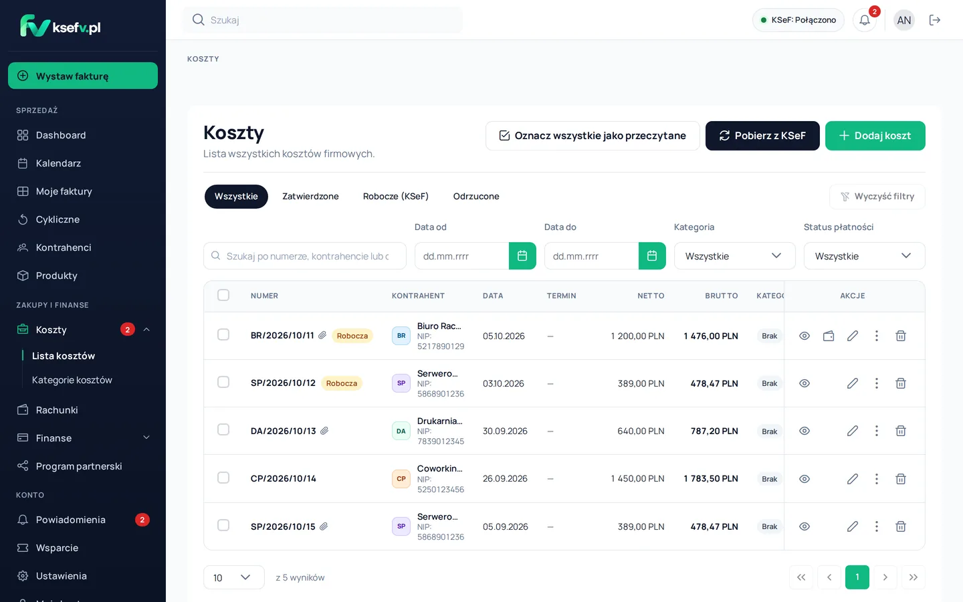
Task: Edit cost SP/2026/10/12 with pencil icon
Action: click(853, 383)
